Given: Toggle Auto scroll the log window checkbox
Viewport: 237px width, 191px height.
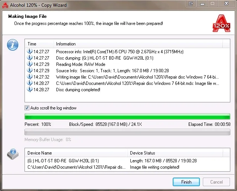Looking at the screenshot, I should tap(27, 108).
